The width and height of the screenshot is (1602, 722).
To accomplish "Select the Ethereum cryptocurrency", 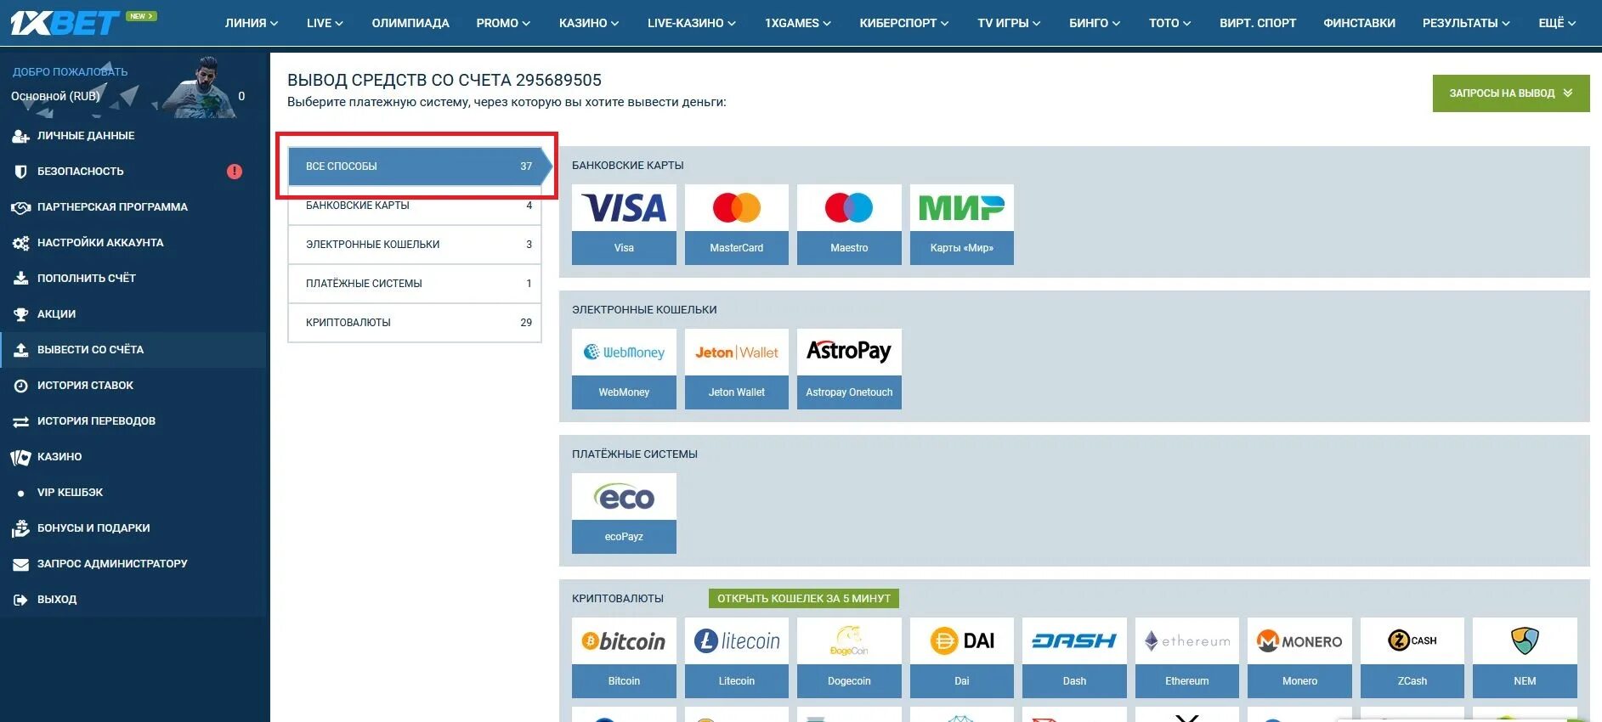I will pyautogui.click(x=1187, y=657).
